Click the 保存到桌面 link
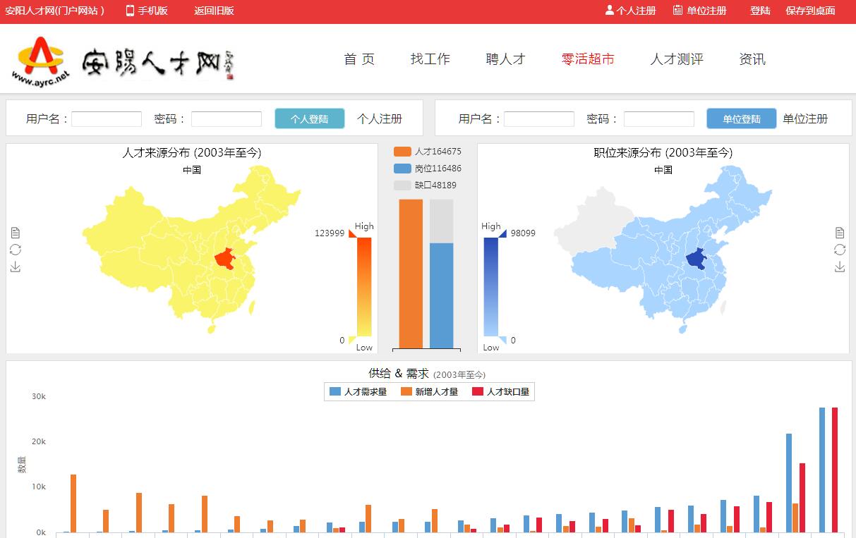856x538 pixels. pyautogui.click(x=810, y=11)
